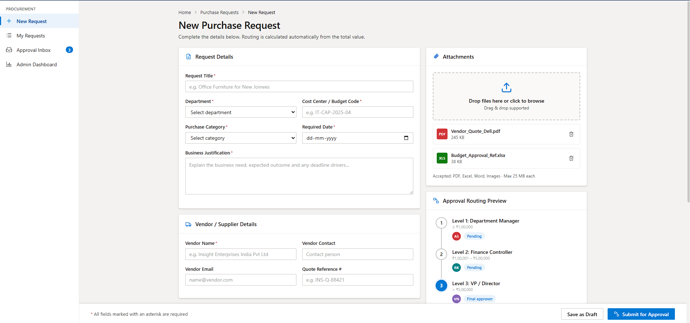
Task: Click the chart icon beside Admin Dashboard
Action: tap(9, 64)
